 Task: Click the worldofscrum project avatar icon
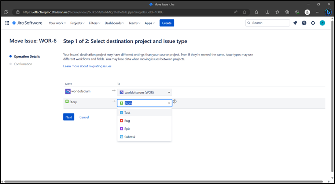(68, 91)
